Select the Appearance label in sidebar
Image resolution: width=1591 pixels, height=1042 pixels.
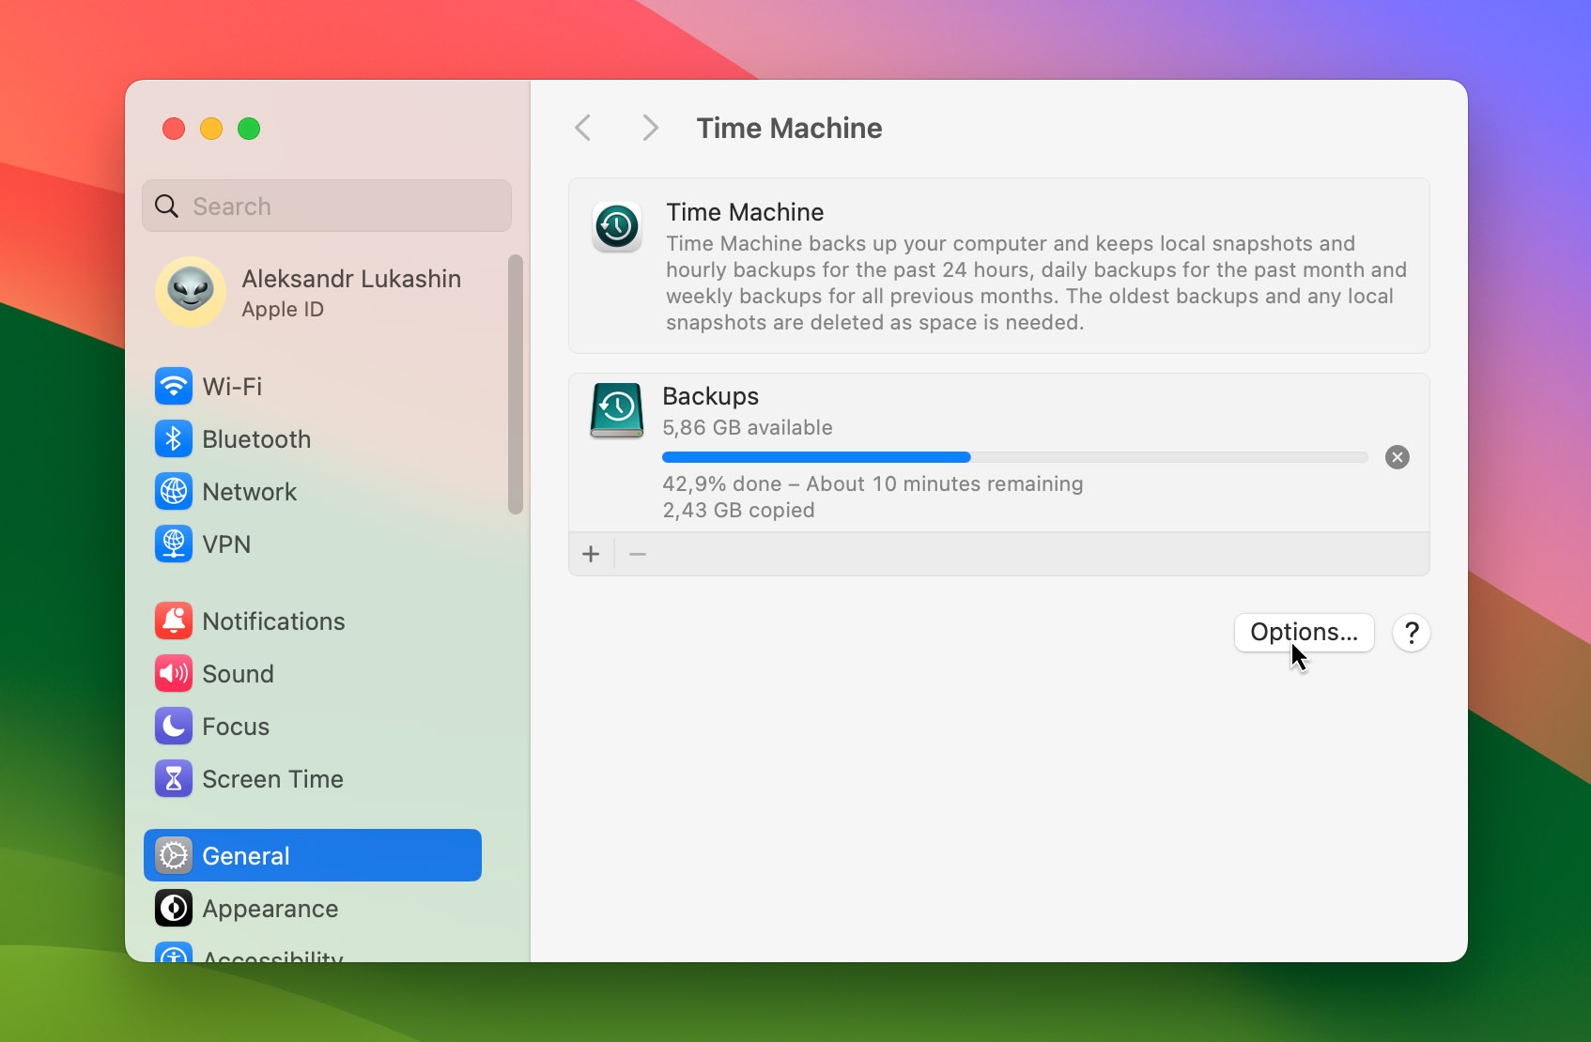[x=270, y=908]
